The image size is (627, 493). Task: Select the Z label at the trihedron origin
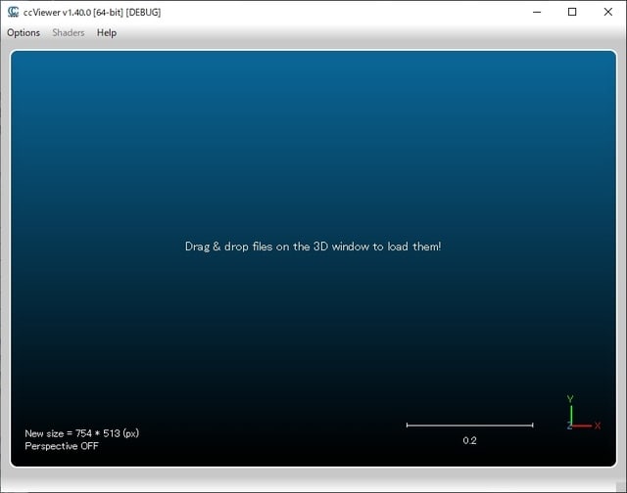(568, 426)
